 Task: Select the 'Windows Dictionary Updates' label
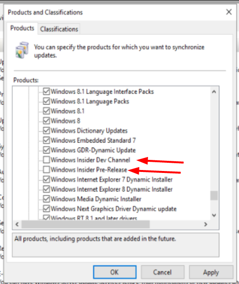[x=89, y=130]
